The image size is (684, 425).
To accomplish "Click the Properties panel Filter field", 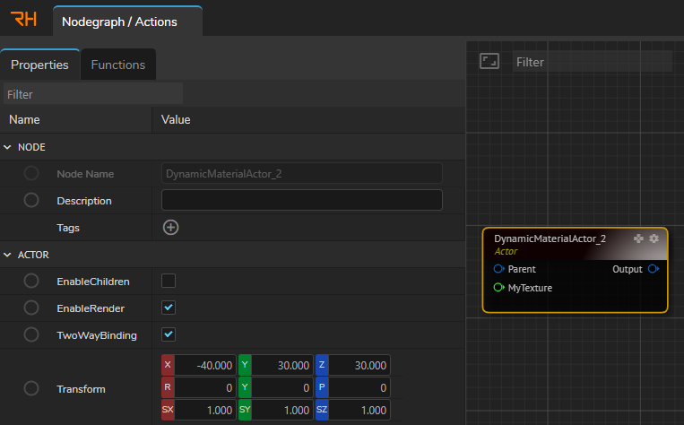I will click(x=93, y=93).
